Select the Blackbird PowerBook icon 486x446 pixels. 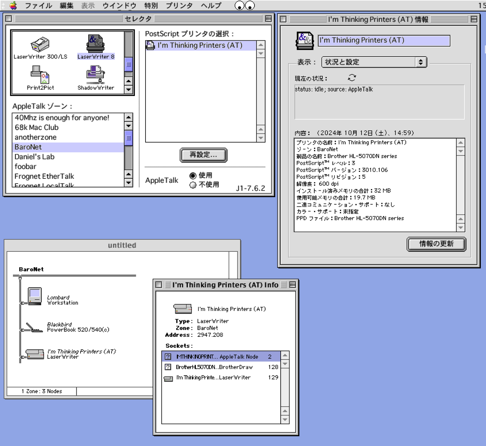(34, 327)
